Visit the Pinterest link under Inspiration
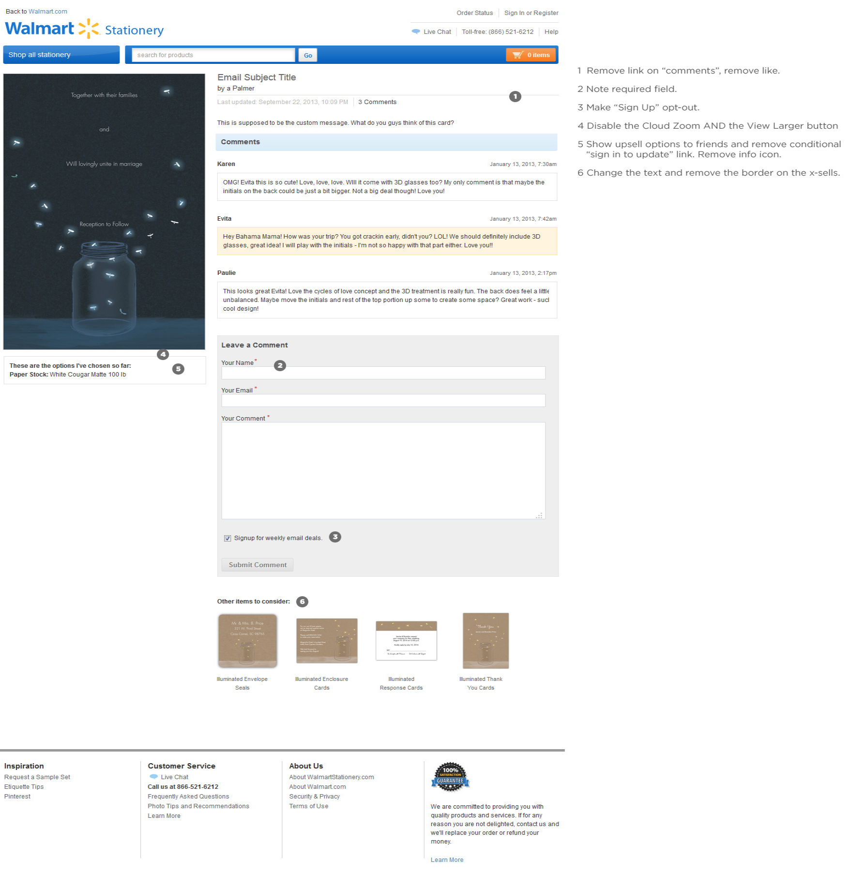The width and height of the screenshot is (852, 874). 17,796
